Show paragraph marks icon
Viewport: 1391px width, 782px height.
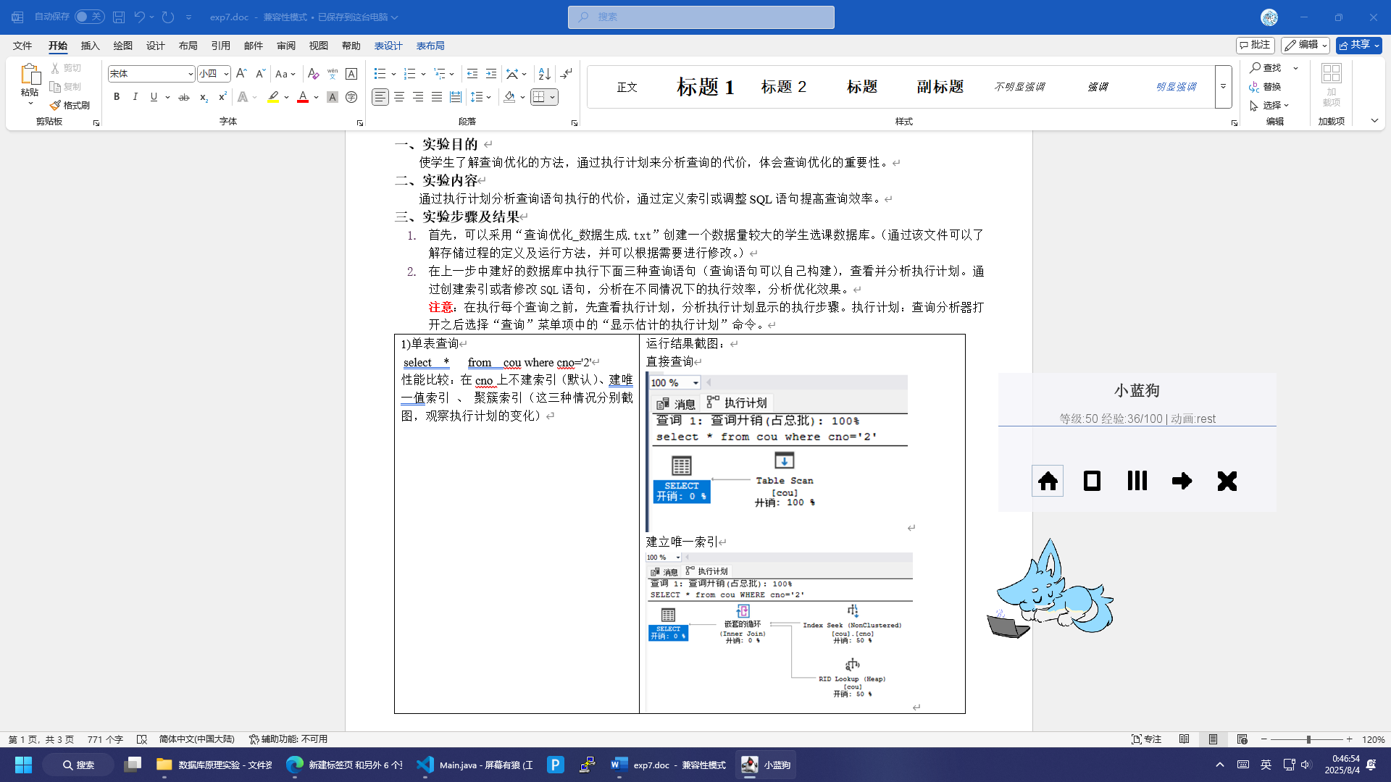pos(567,74)
